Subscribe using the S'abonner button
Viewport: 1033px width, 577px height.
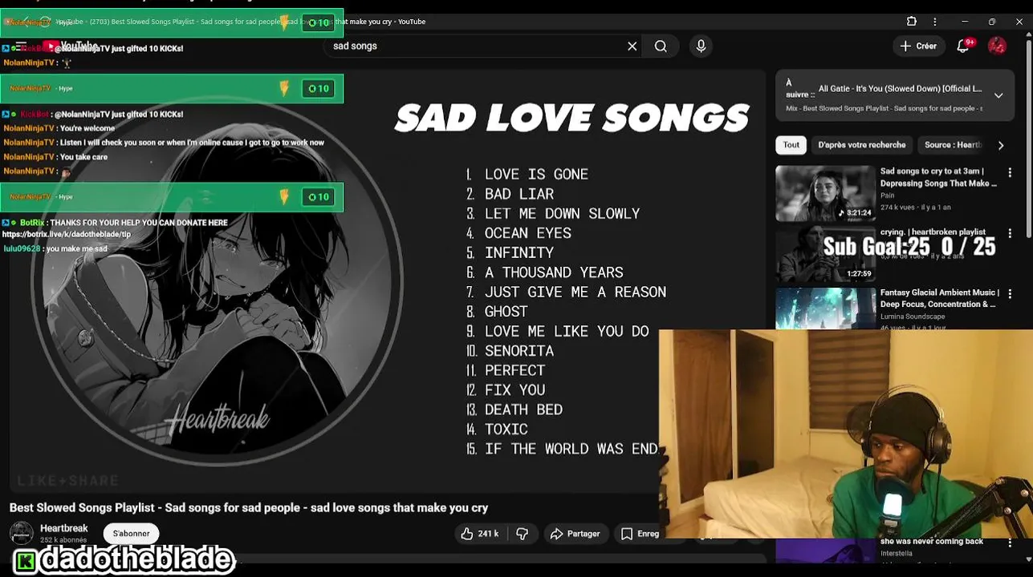(x=131, y=534)
